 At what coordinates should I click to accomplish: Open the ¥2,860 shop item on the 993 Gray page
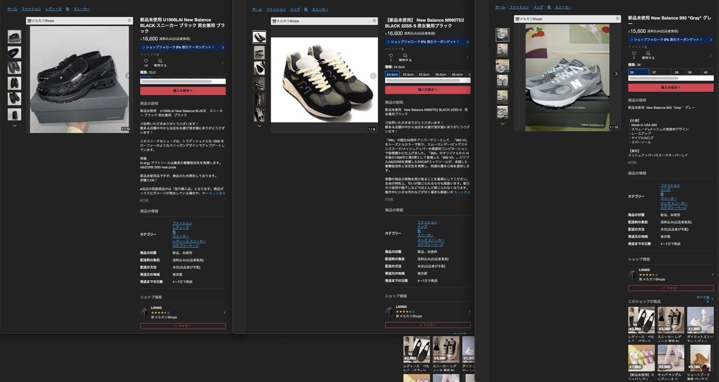click(641, 324)
